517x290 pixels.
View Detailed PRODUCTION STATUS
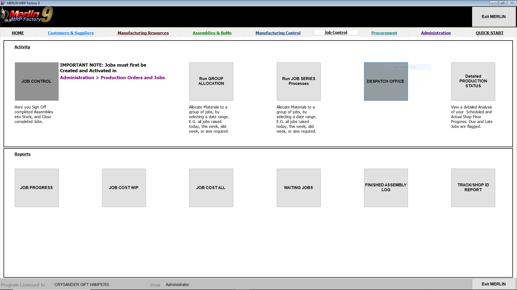pos(473,81)
